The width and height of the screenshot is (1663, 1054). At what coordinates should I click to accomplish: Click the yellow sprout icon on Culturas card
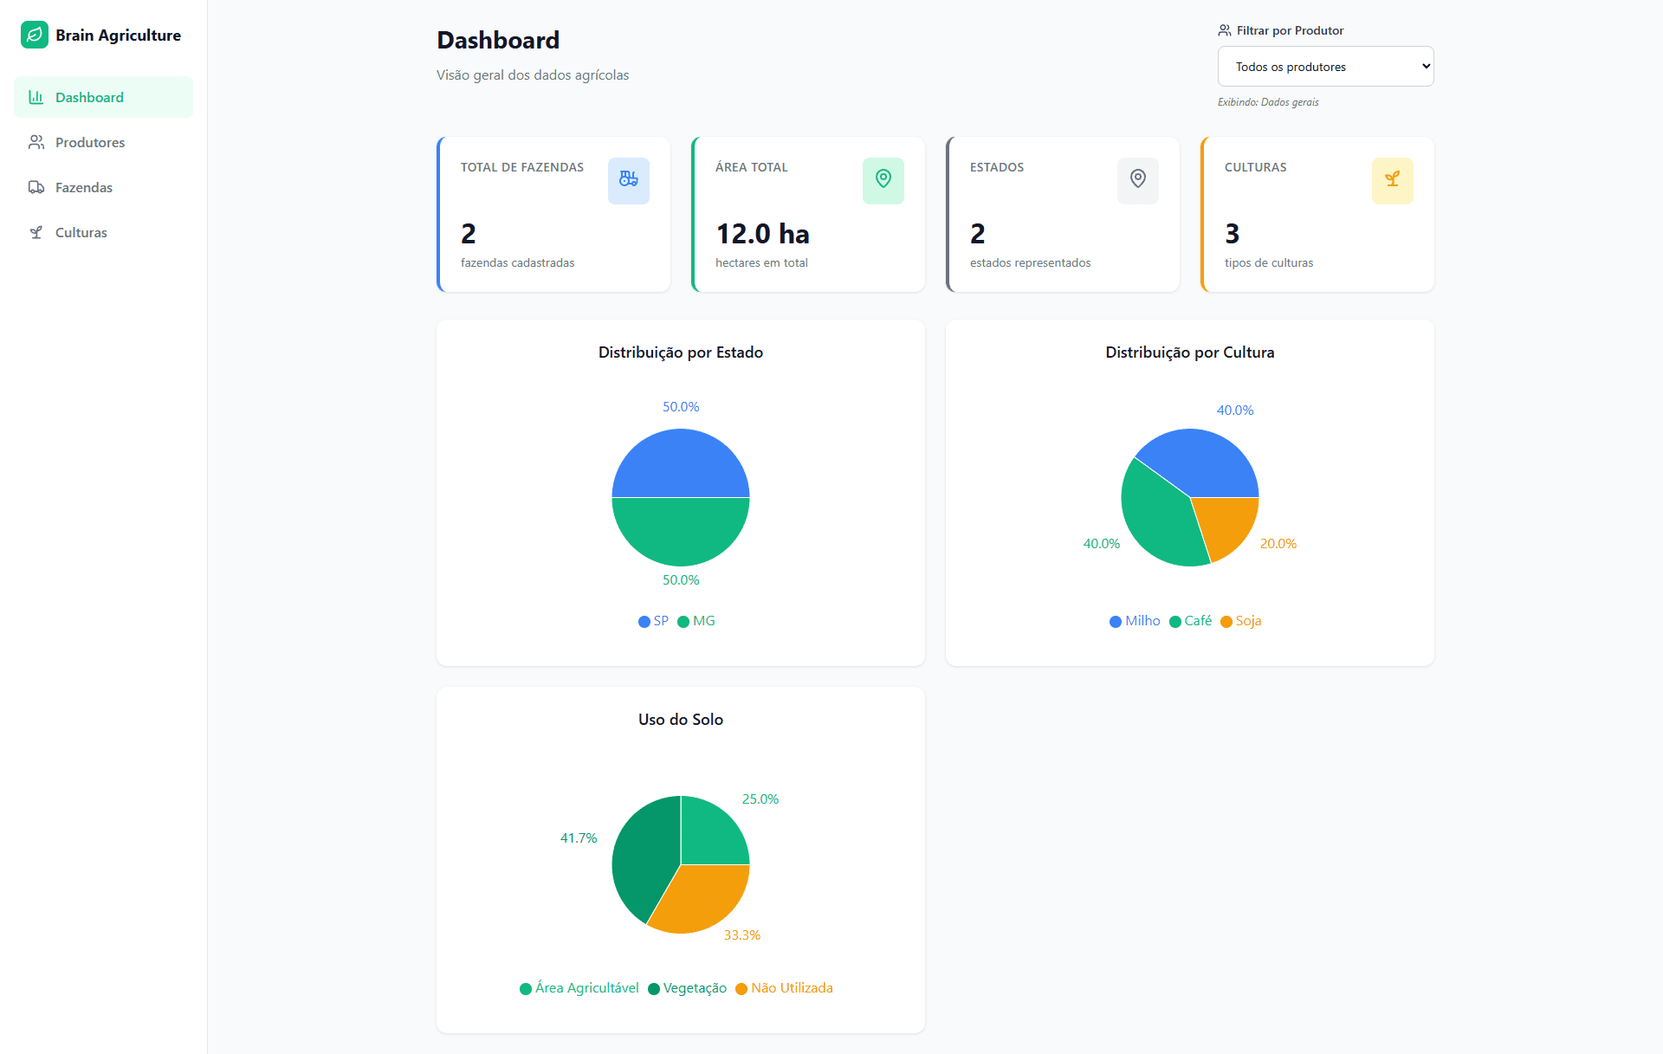(1392, 180)
